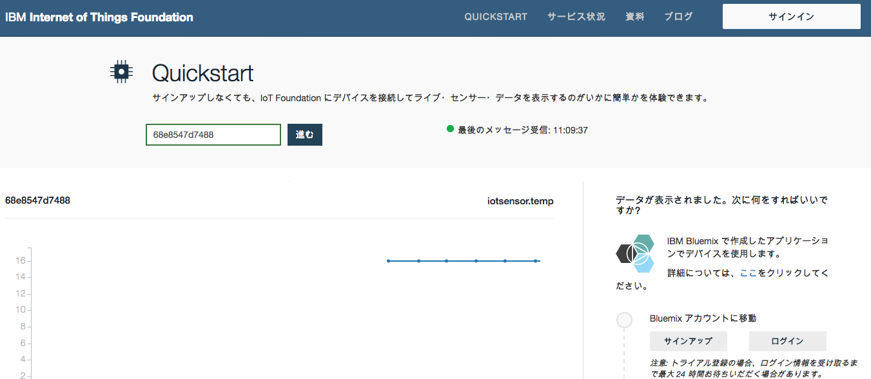
Task: Open the 資料 navigation item
Action: pyautogui.click(x=634, y=17)
